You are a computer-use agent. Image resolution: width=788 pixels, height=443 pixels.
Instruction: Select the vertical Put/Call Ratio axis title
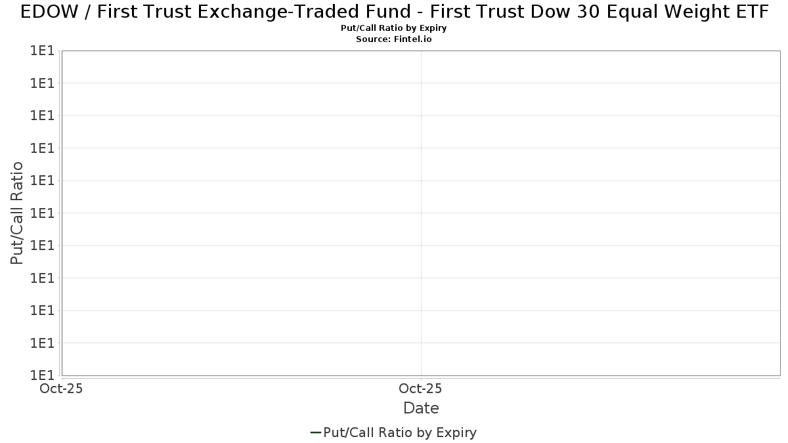click(x=17, y=213)
